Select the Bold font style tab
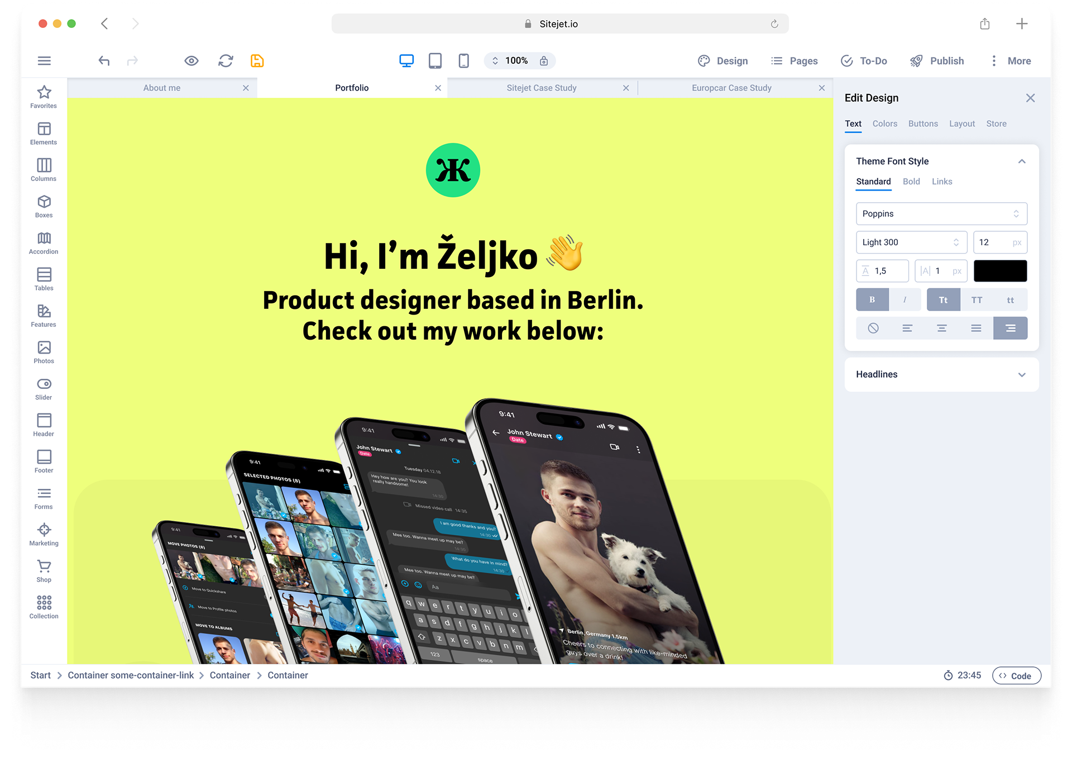Image resolution: width=1072 pixels, height=762 pixels. (x=911, y=182)
